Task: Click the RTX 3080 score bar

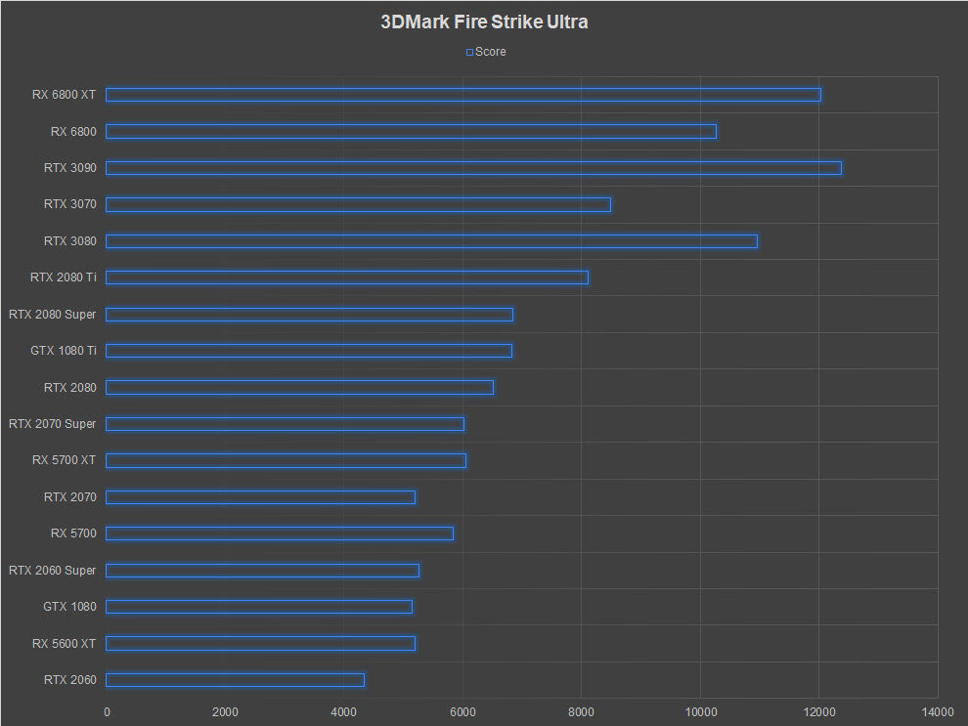Action: click(431, 241)
